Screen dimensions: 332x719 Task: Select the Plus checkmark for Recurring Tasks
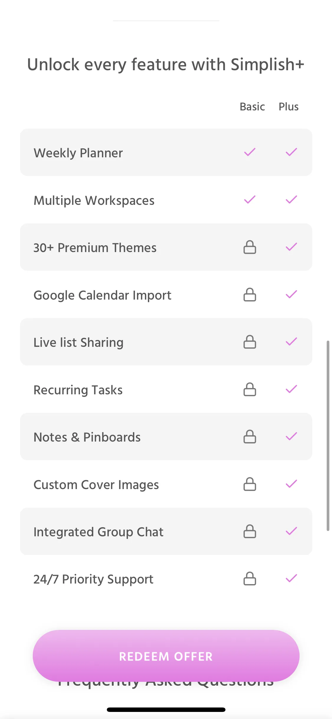[291, 389]
